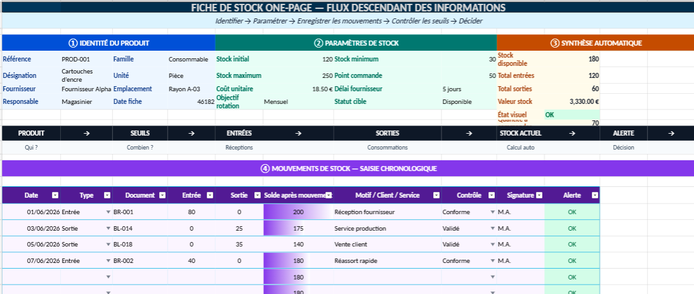Open the Alerte column filter button
The width and height of the screenshot is (694, 294).
[594, 195]
